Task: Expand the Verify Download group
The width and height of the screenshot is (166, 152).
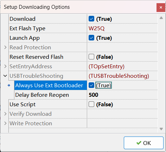Action: (5, 114)
